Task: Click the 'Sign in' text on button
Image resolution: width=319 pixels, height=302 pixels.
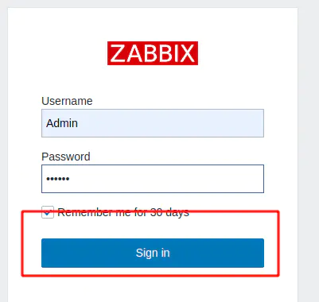Action: (x=153, y=253)
